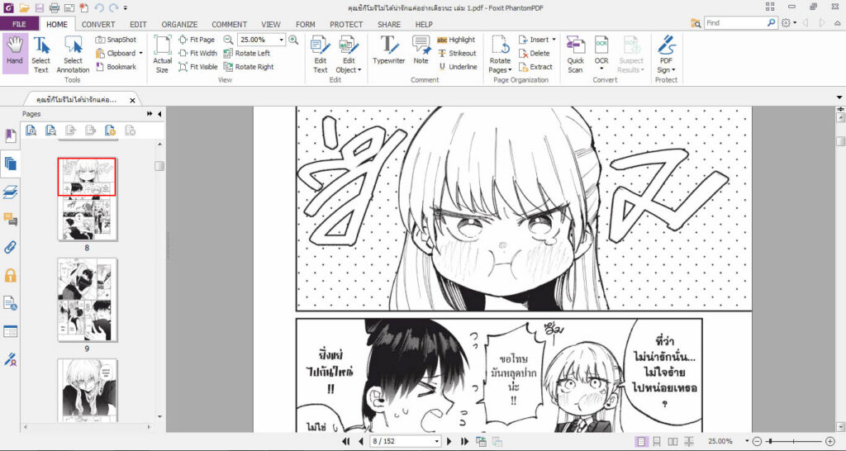Switch to the CONVERT ribbon tab
Image resolution: width=846 pixels, height=451 pixels.
coord(98,24)
